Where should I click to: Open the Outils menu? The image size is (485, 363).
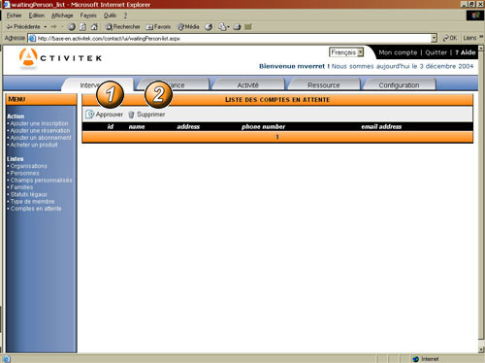coord(110,16)
